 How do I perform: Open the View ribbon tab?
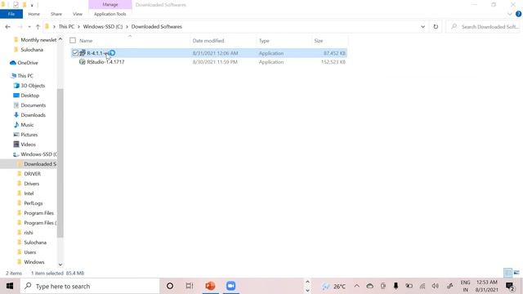[78, 14]
